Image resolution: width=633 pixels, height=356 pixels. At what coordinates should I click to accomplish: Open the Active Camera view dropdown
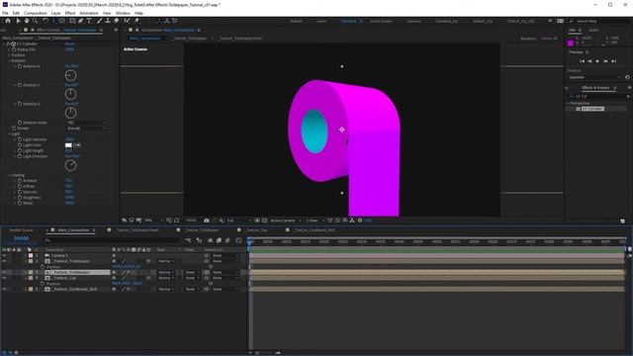pos(286,221)
